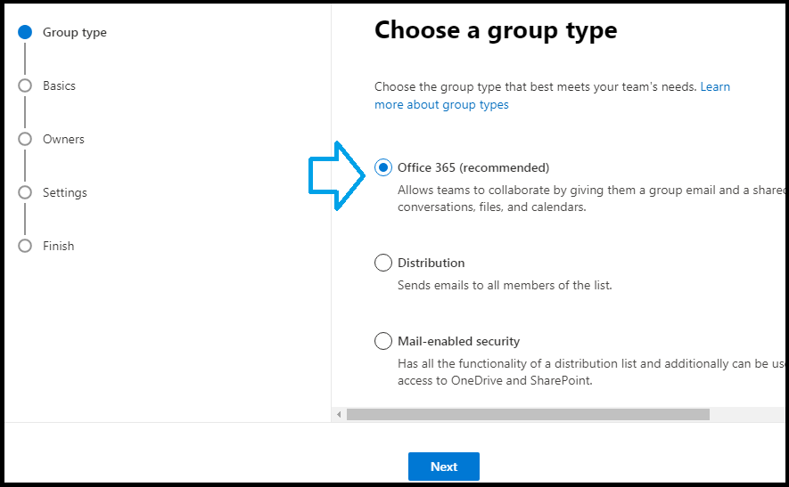Click the horizontal scrollbar thumb
This screenshot has width=789, height=487.
click(528, 414)
